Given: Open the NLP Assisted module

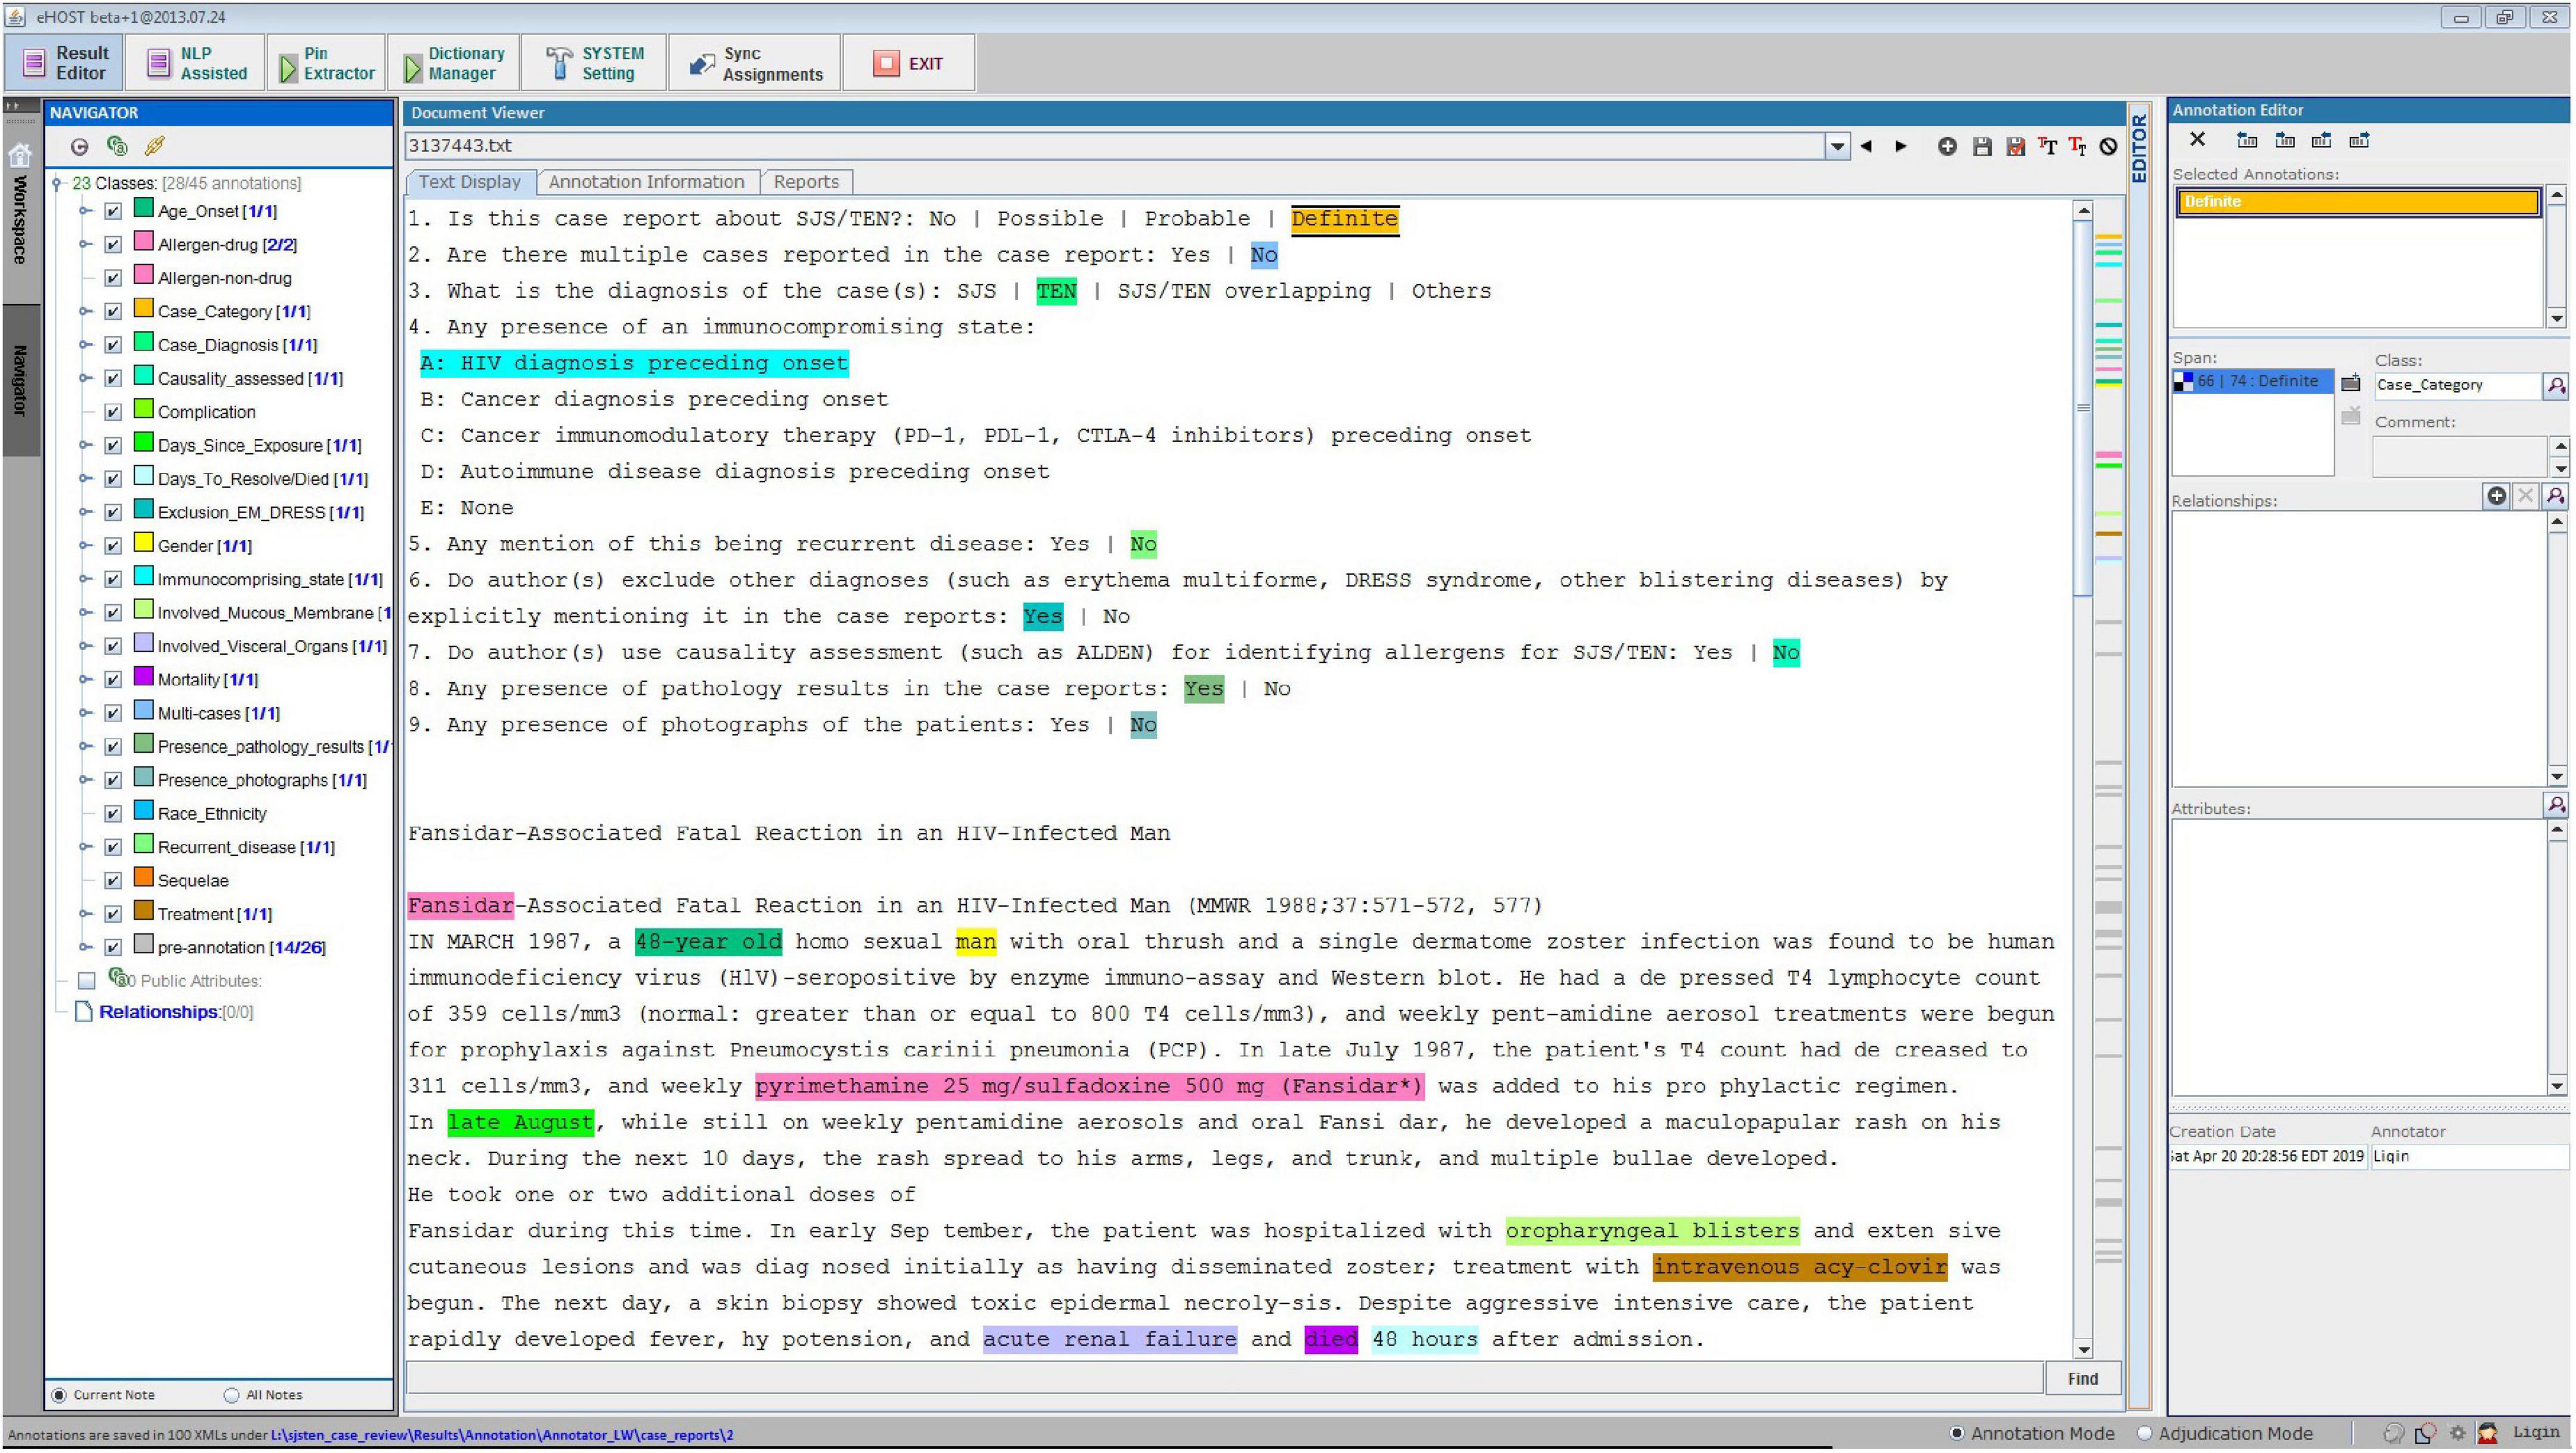Looking at the screenshot, I should pos(196,63).
